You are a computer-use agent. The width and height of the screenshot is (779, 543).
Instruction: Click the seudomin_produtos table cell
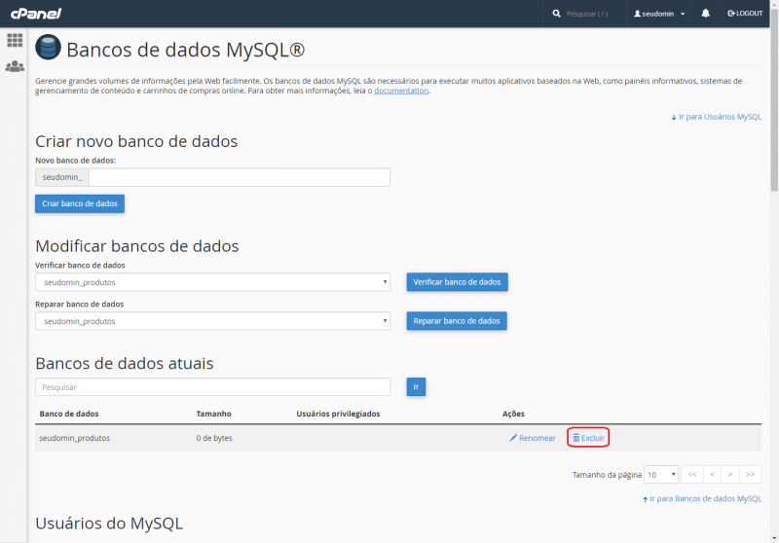point(75,438)
